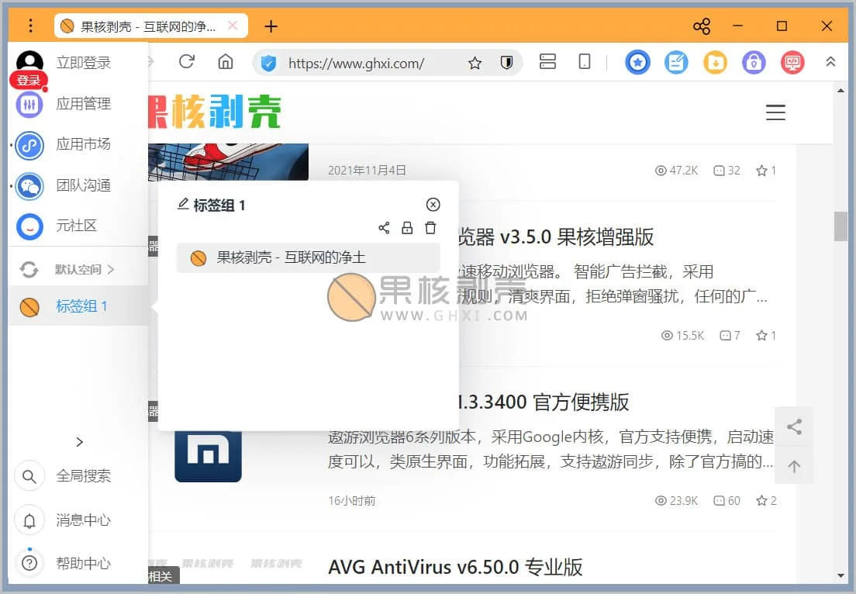
Task: Click the Maxthon browser thumbnail
Action: [x=208, y=456]
